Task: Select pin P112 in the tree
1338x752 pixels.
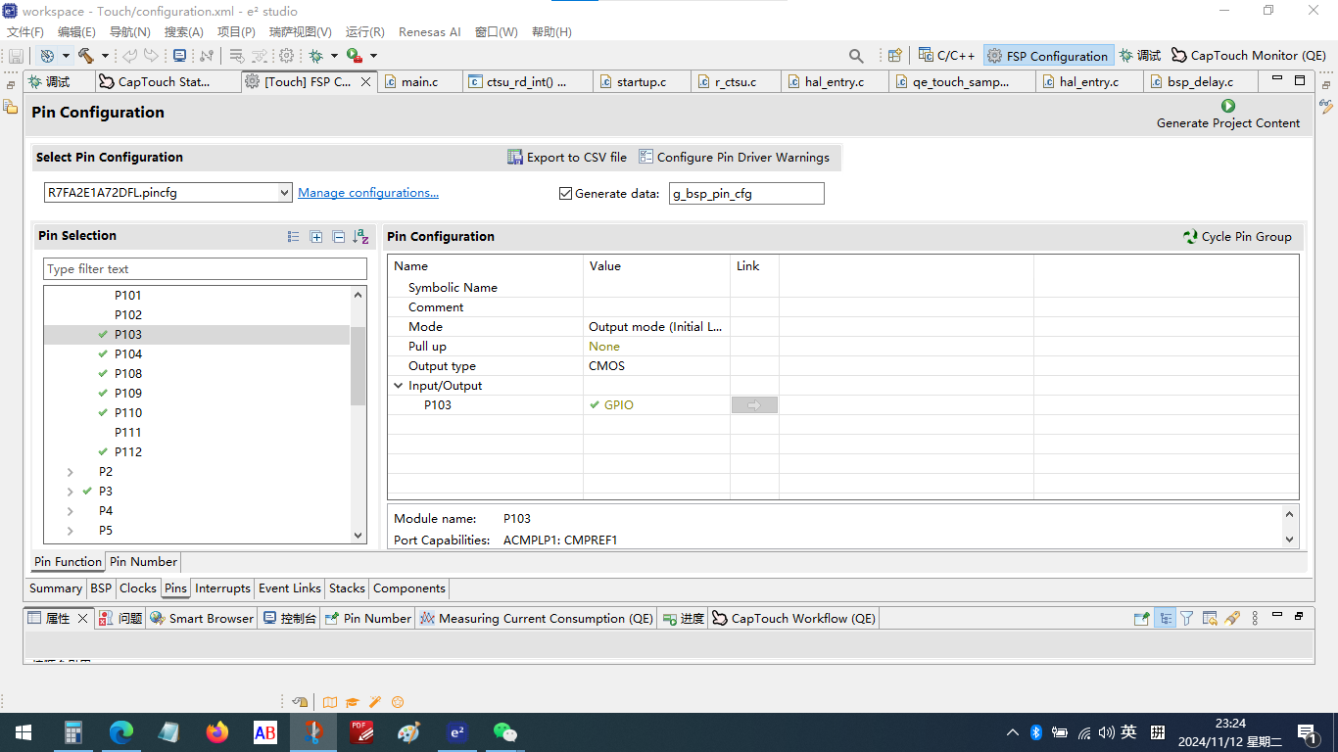Action: 127,452
